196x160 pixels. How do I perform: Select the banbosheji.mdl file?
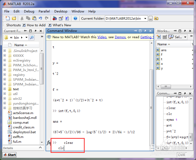(25, 118)
